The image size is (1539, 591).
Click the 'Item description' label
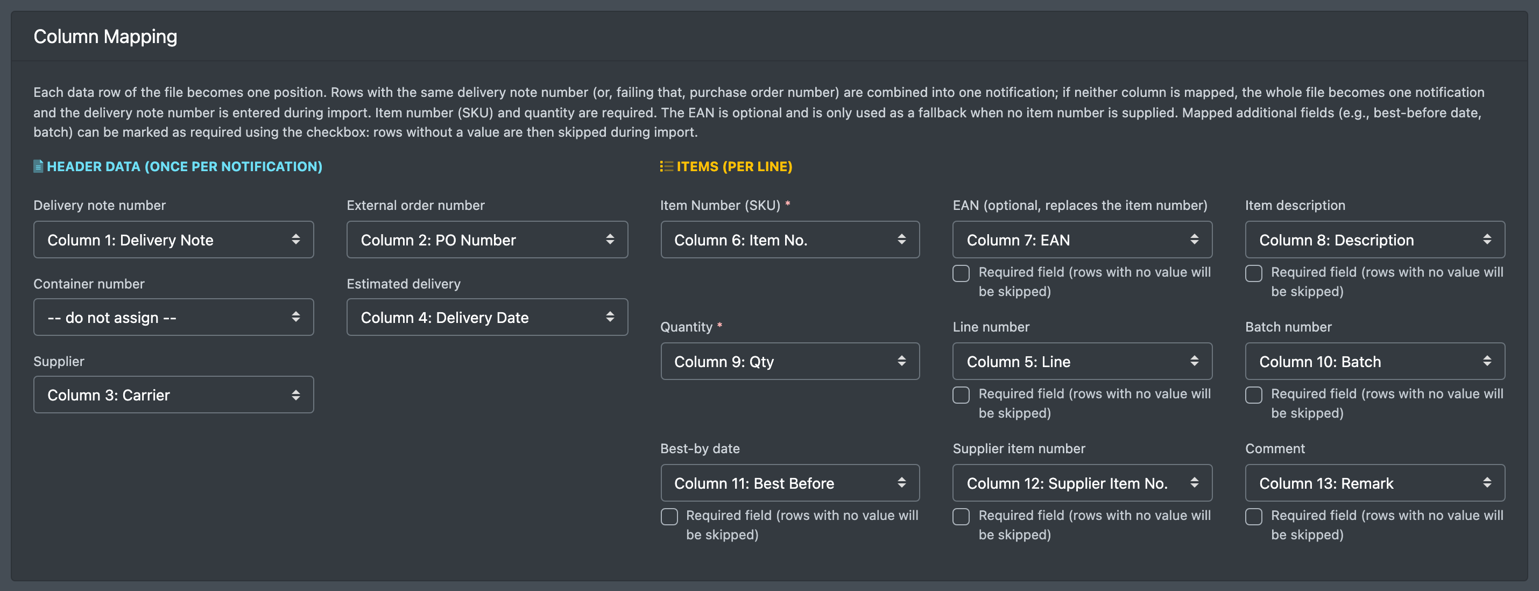tap(1295, 205)
